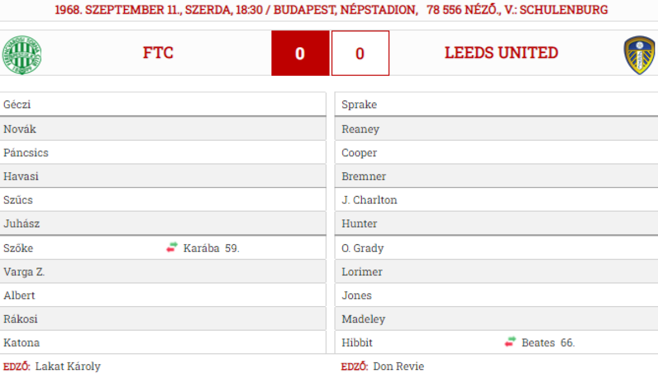
Task: Click player Páncsics in FTC lineup
Action: tap(26, 152)
